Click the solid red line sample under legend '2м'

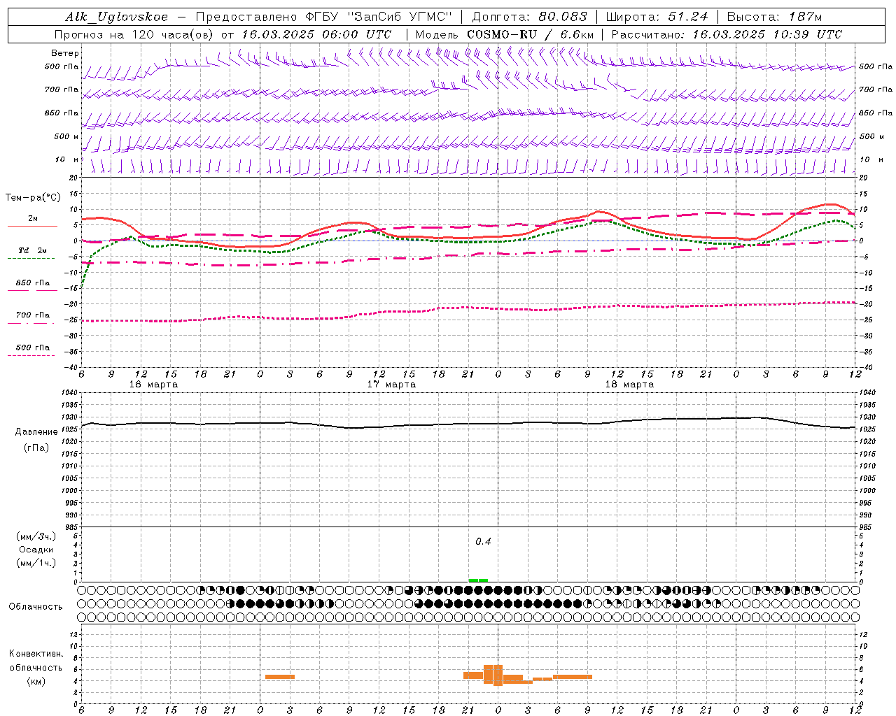click(31, 226)
